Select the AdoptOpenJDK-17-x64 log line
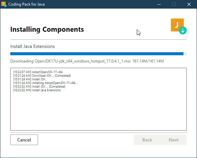 [x=38, y=72]
